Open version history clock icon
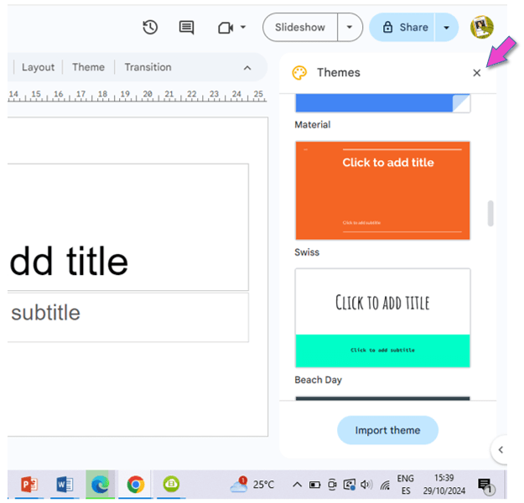Image resolution: width=524 pixels, height=503 pixels. point(150,27)
